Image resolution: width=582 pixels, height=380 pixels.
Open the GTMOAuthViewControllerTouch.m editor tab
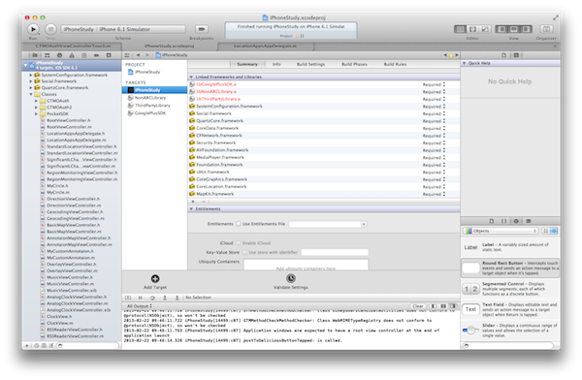coord(73,46)
